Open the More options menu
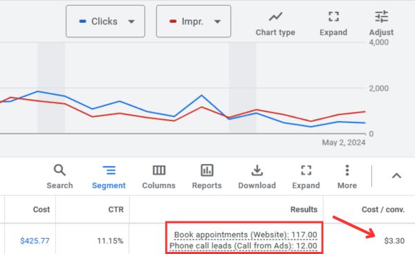This screenshot has width=415, height=254. pos(347,177)
